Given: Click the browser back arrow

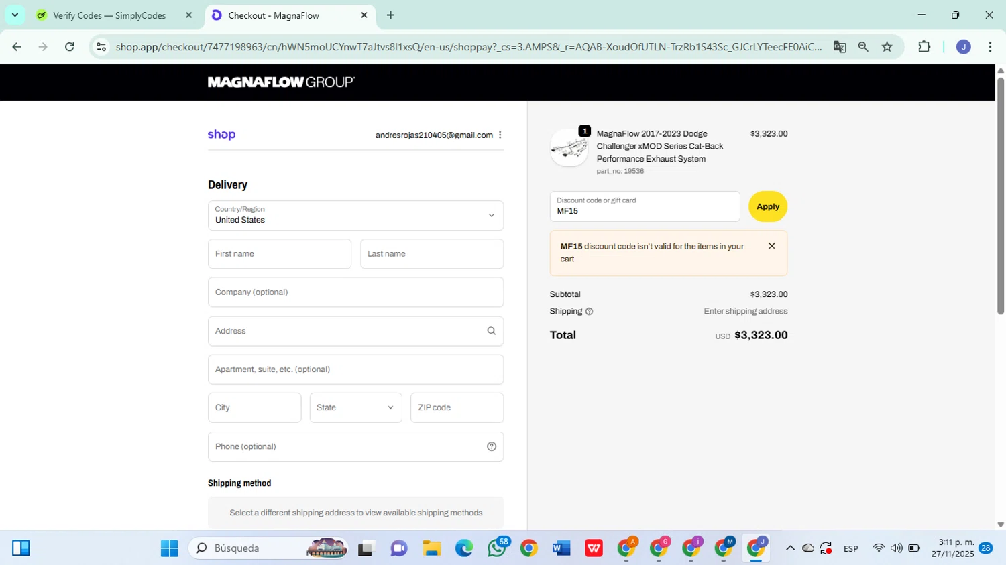Looking at the screenshot, I should 17,46.
